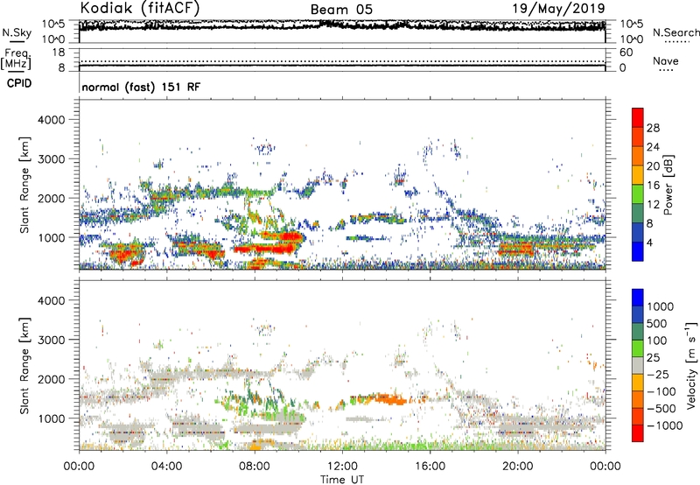Select the '18' frequency axis tick
700x485 pixels.
pyautogui.click(x=58, y=53)
